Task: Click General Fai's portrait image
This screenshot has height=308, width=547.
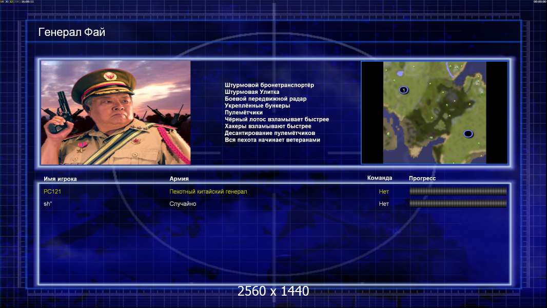Action: click(116, 112)
